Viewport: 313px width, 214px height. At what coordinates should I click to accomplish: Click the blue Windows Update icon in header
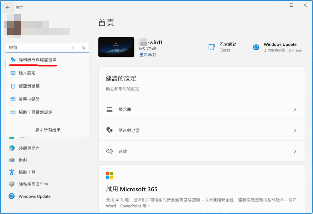pos(256,47)
